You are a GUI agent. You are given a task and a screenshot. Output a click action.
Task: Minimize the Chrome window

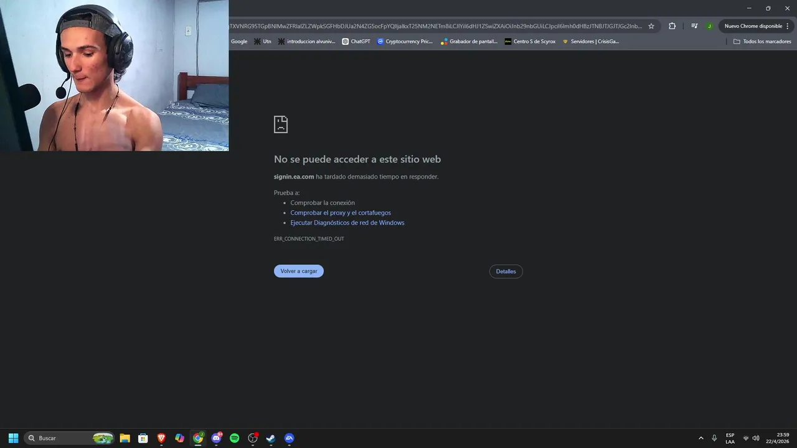tap(749, 8)
